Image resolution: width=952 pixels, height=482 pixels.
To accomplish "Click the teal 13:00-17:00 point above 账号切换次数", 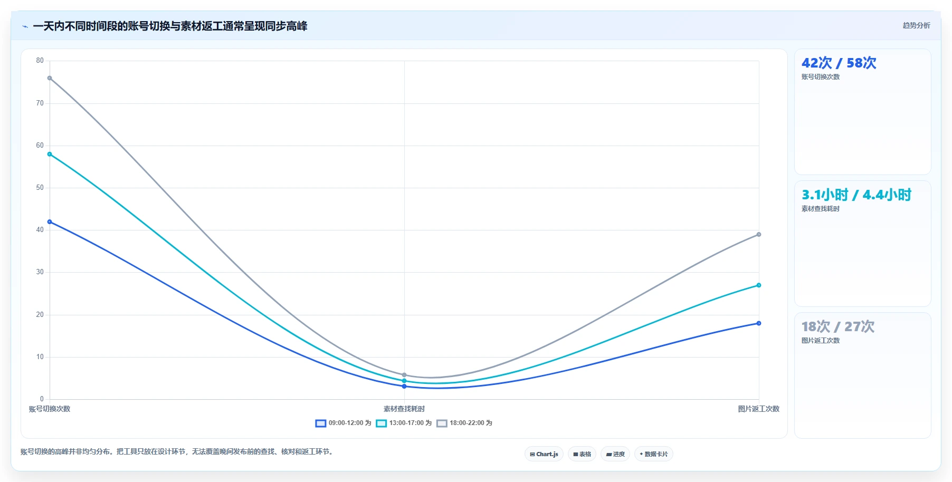I will (50, 155).
